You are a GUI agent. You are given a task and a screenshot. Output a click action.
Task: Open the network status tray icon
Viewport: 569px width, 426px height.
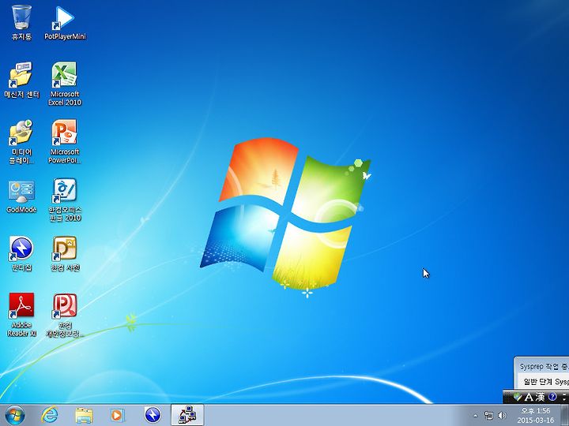[x=489, y=416]
